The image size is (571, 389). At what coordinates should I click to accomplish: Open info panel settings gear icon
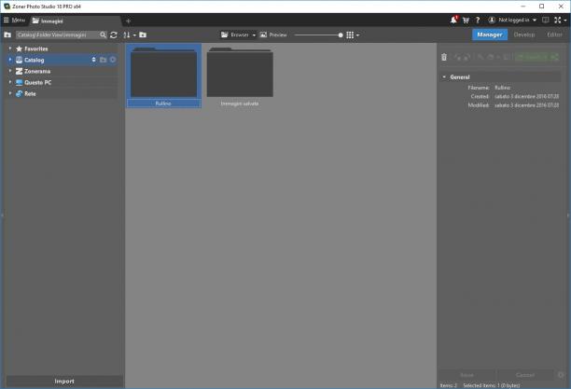click(561, 375)
